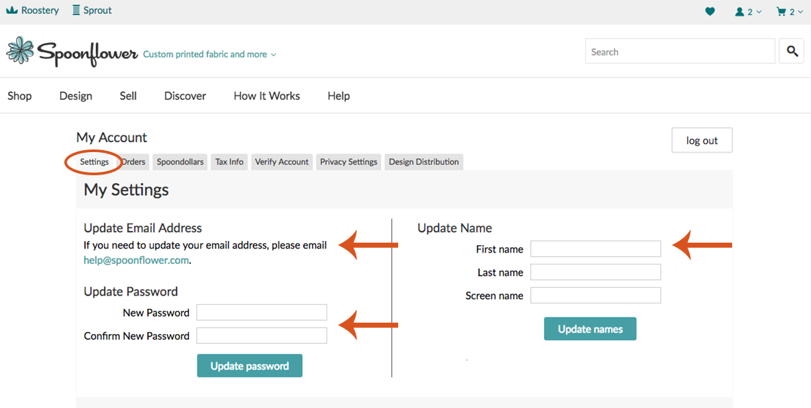Screen dimensions: 811x408
Task: Open the Verify Account tab
Action: click(282, 162)
